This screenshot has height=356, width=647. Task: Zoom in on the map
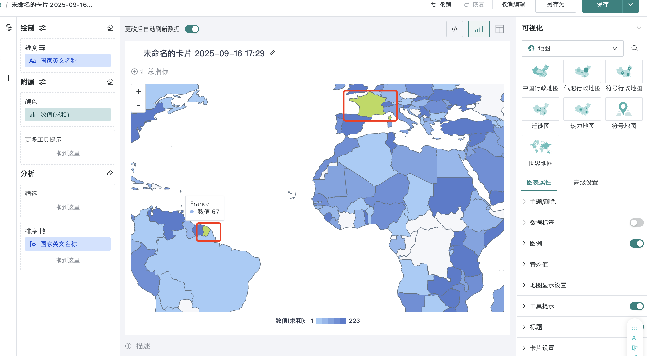138,91
